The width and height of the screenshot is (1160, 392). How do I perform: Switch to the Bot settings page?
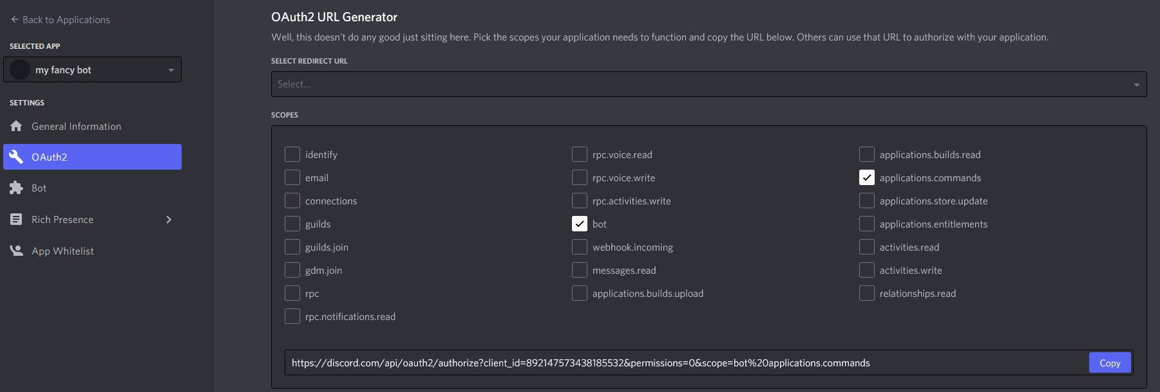point(39,188)
